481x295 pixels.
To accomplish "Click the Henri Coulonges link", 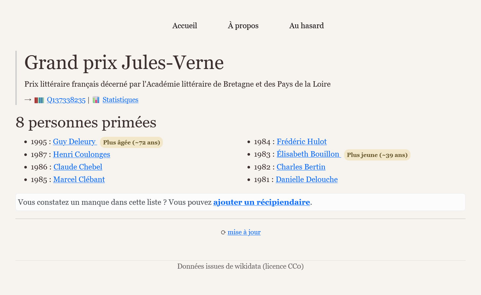I will point(81,154).
